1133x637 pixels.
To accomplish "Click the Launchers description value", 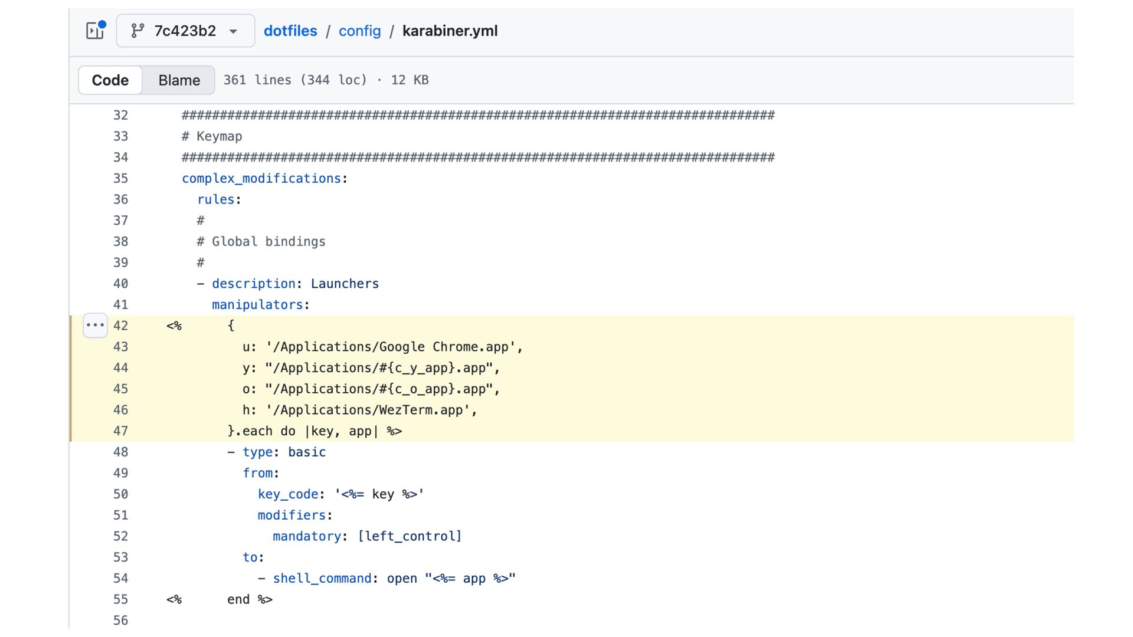I will click(345, 284).
